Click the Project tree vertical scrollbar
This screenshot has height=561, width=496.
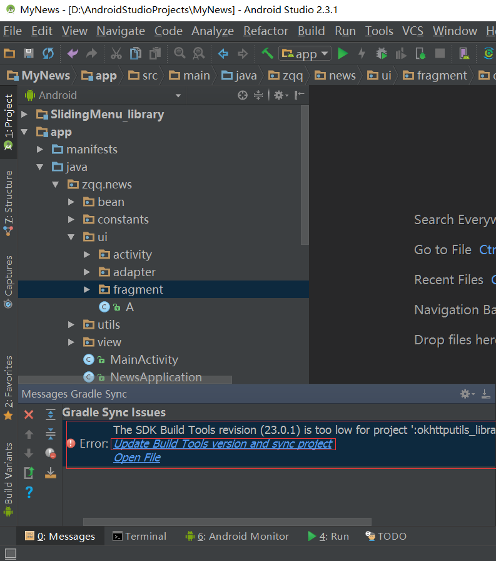click(x=305, y=175)
